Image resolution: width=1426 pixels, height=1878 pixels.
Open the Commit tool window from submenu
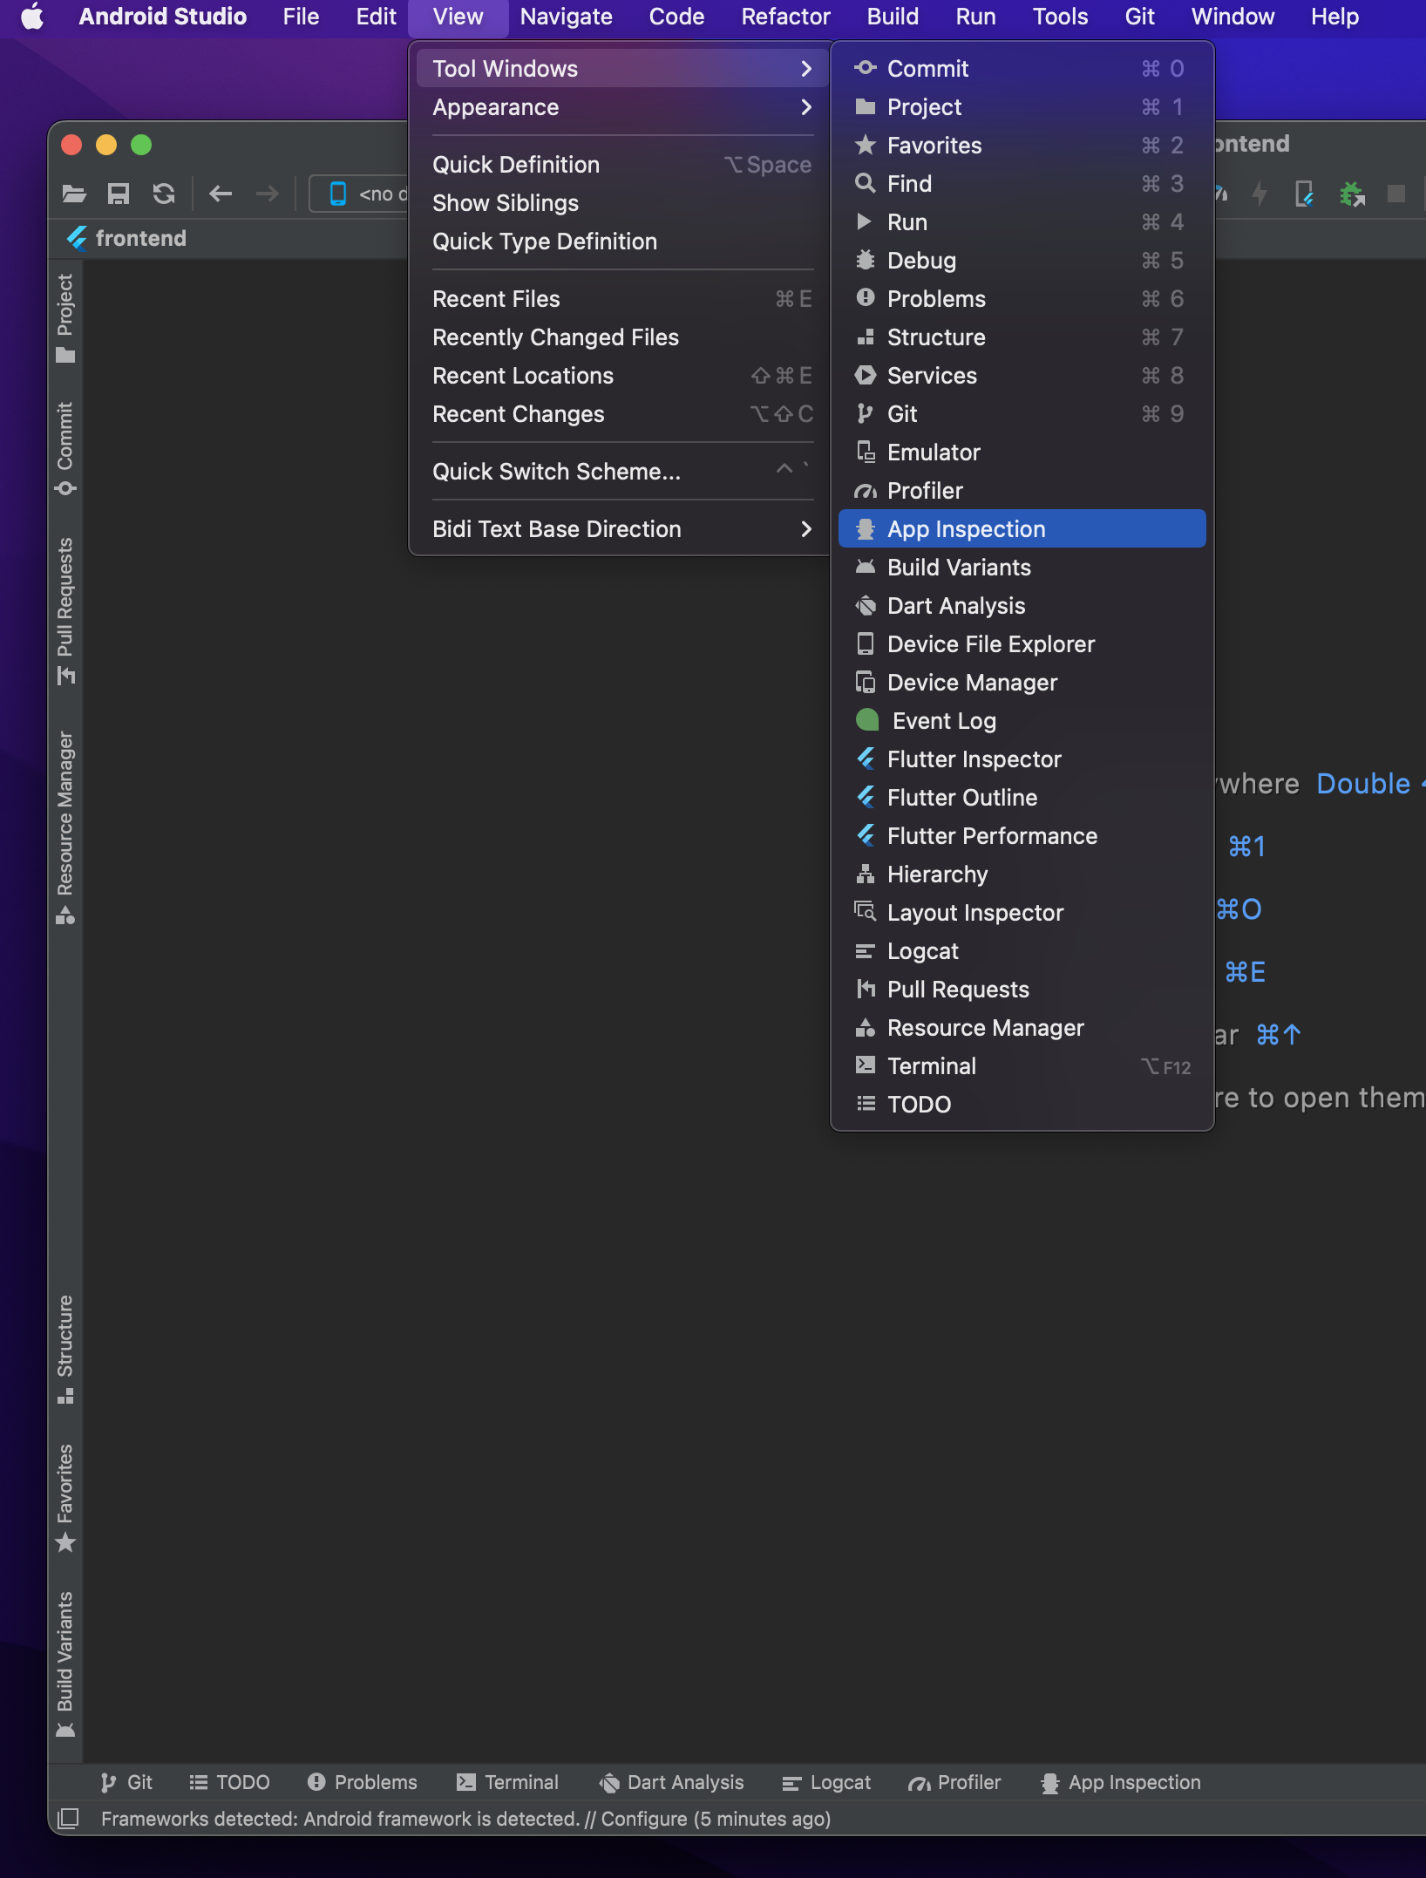[x=1022, y=69]
